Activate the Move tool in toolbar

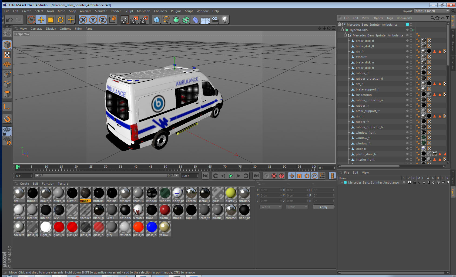41,20
